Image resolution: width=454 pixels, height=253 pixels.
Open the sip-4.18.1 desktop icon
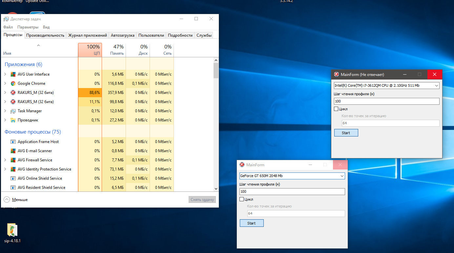click(x=12, y=230)
